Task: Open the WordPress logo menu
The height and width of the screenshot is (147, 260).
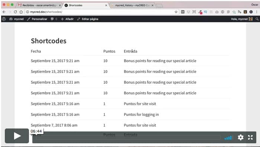Action: [x=4, y=19]
